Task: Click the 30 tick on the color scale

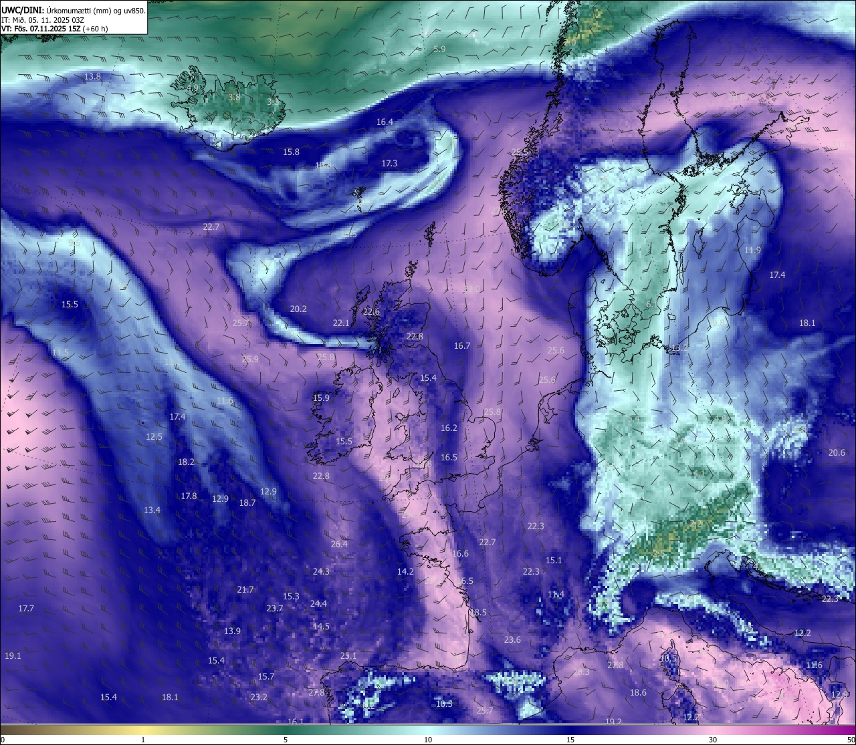Action: pos(713,740)
